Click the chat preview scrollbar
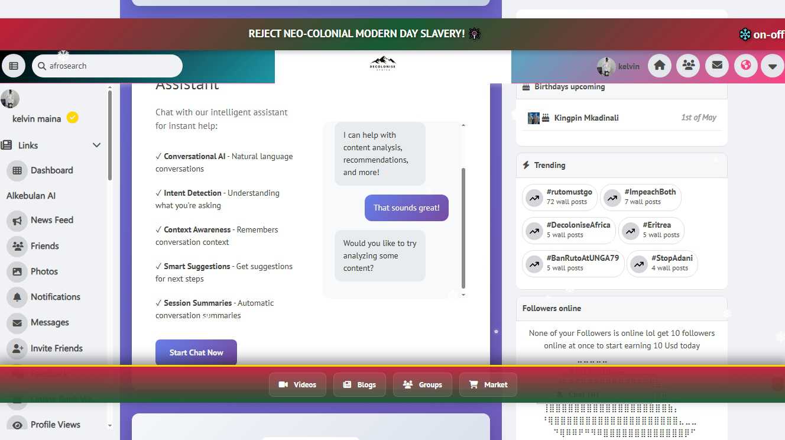This screenshot has width=785, height=440. click(463, 228)
